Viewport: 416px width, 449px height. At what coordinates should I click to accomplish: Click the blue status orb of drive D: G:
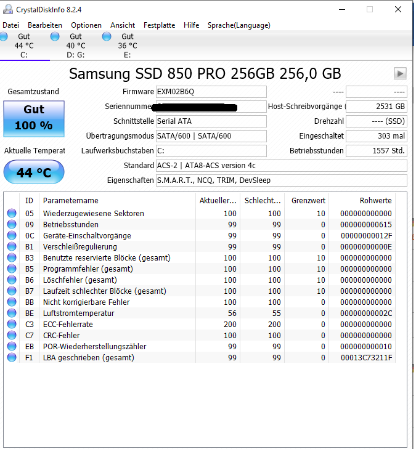coord(55,36)
